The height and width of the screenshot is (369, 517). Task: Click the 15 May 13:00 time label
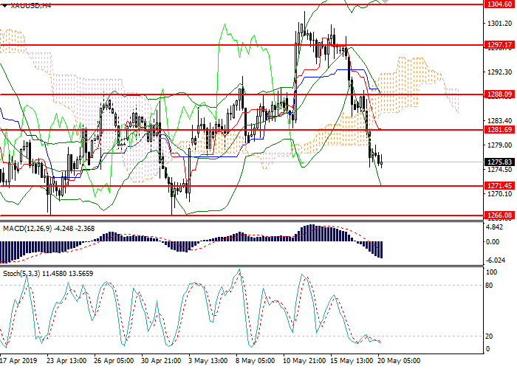click(353, 362)
